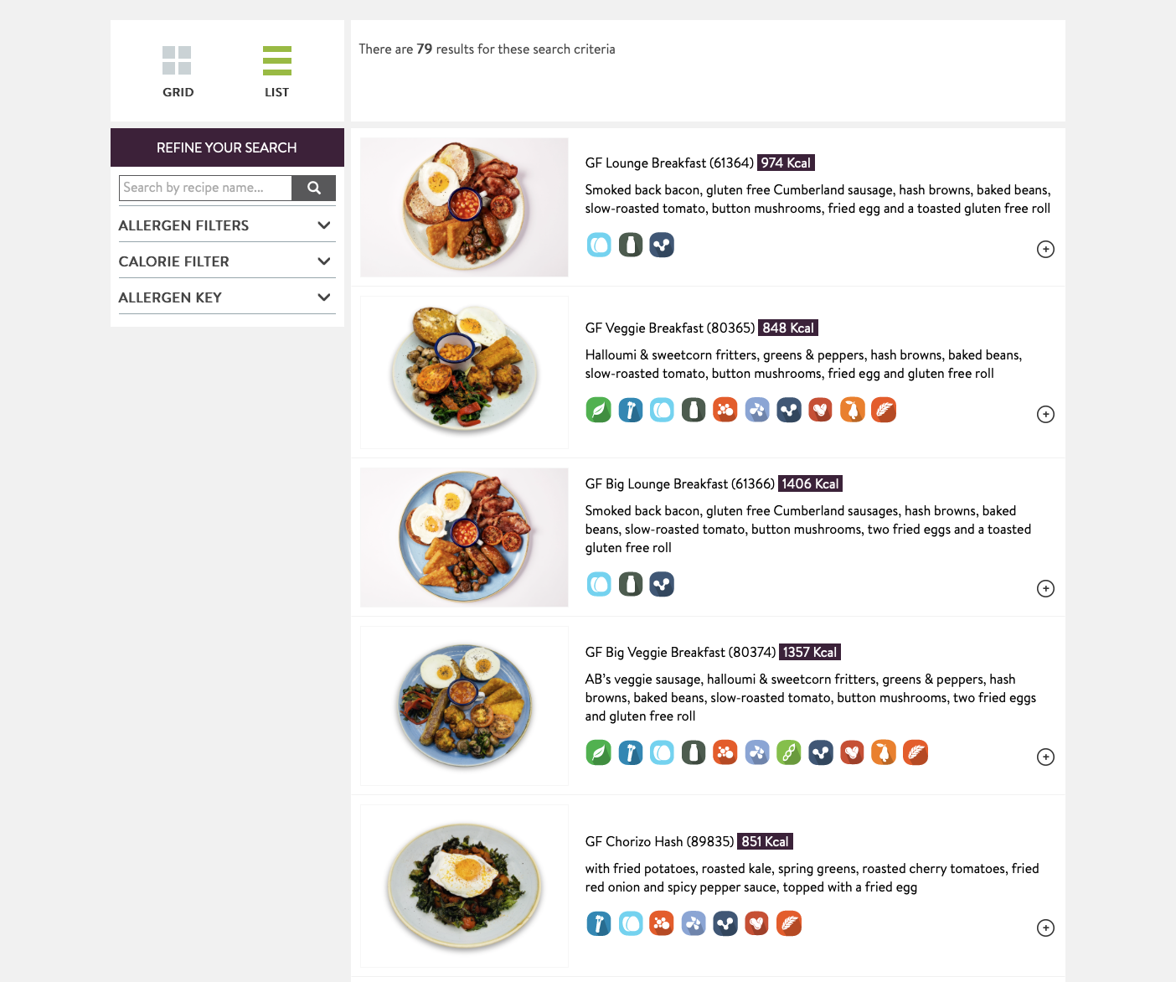Click the GF Big Lounge Breakfast photo

coord(464,537)
